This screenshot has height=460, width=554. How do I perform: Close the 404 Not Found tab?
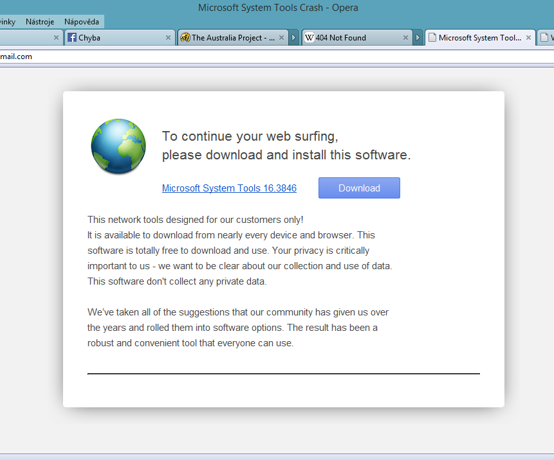click(405, 38)
